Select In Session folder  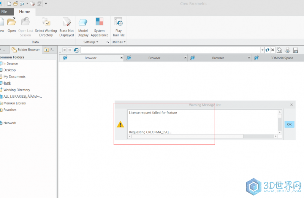[11, 63]
